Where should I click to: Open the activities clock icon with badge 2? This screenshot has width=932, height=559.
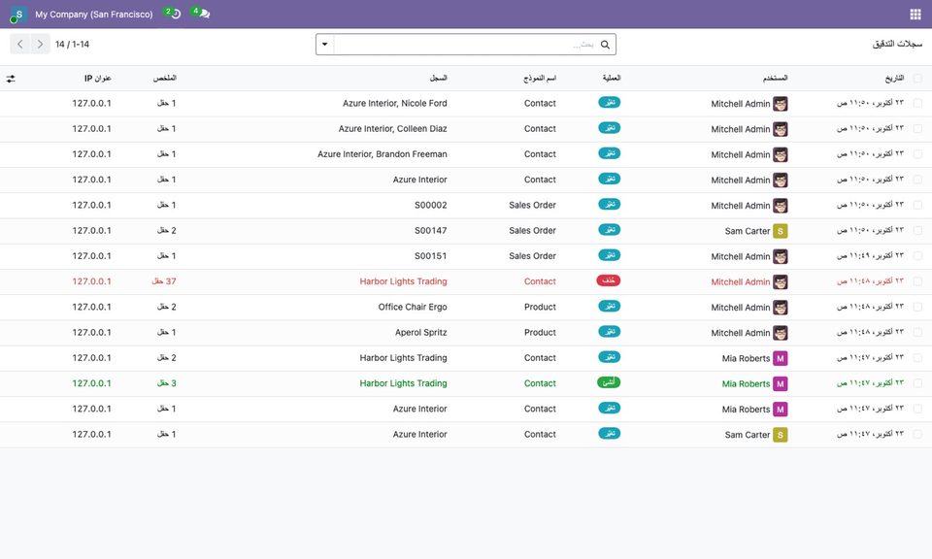[174, 13]
